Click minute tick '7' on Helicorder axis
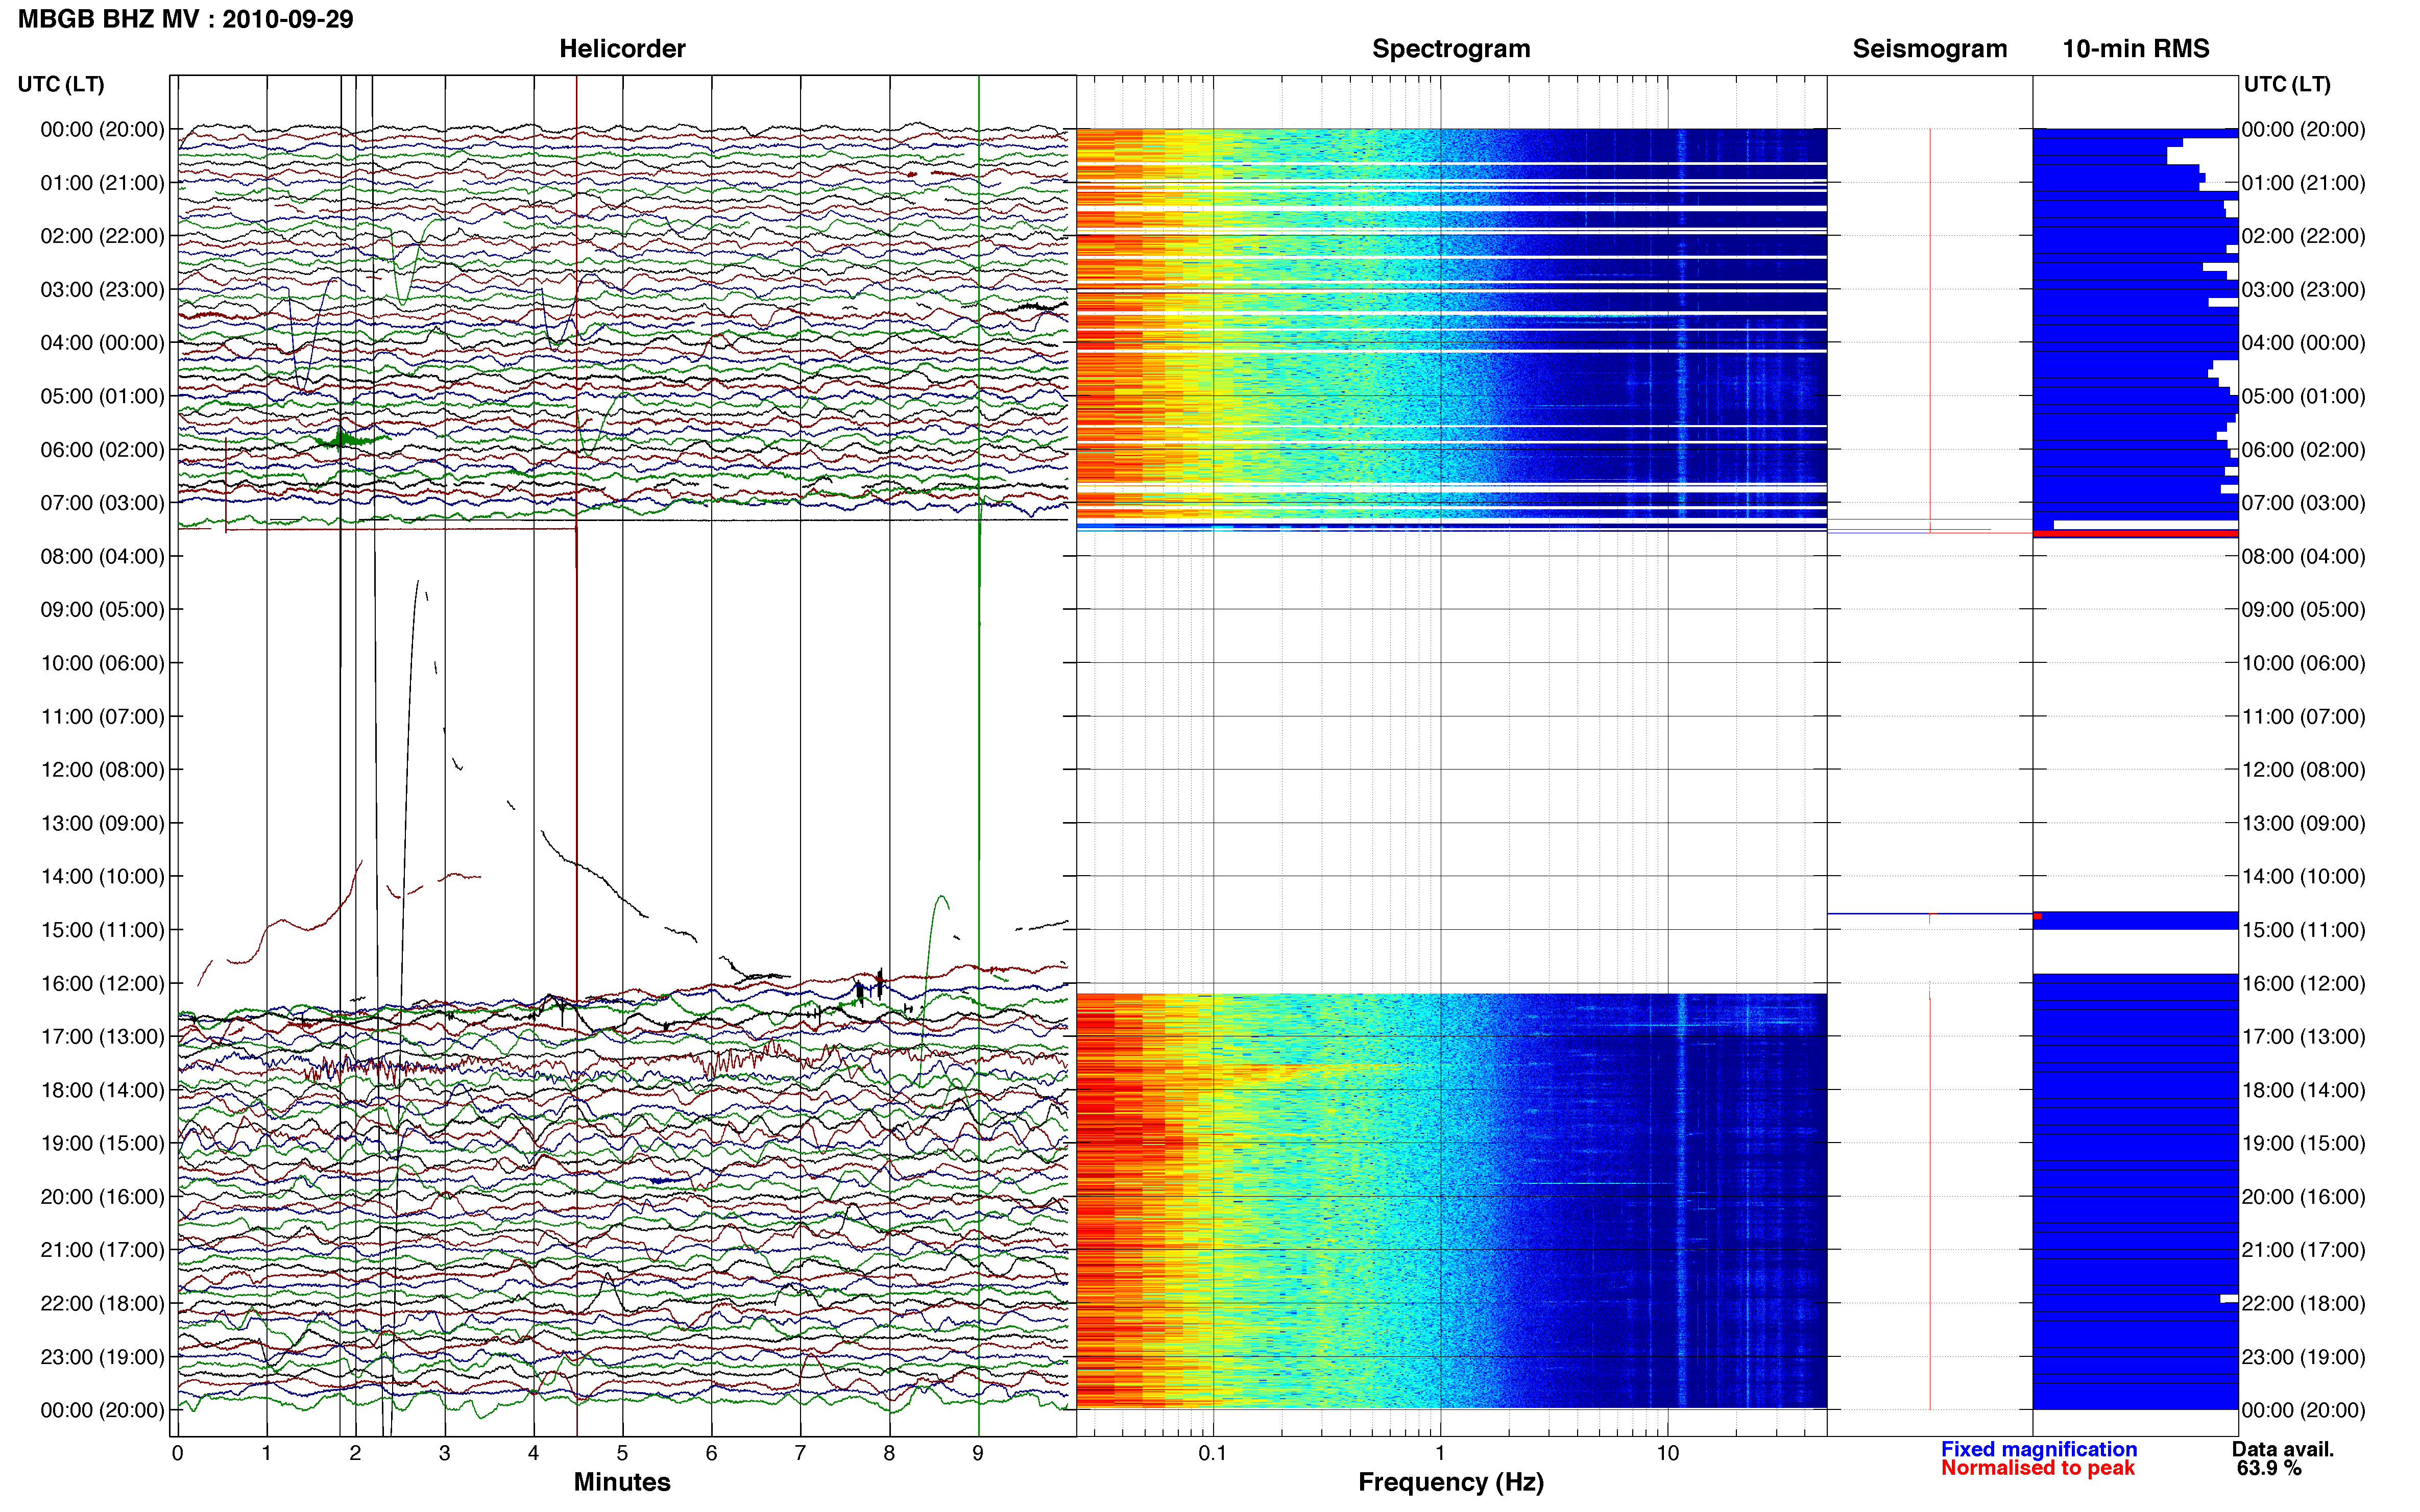Image resolution: width=2420 pixels, height=1512 pixels. pos(801,1453)
